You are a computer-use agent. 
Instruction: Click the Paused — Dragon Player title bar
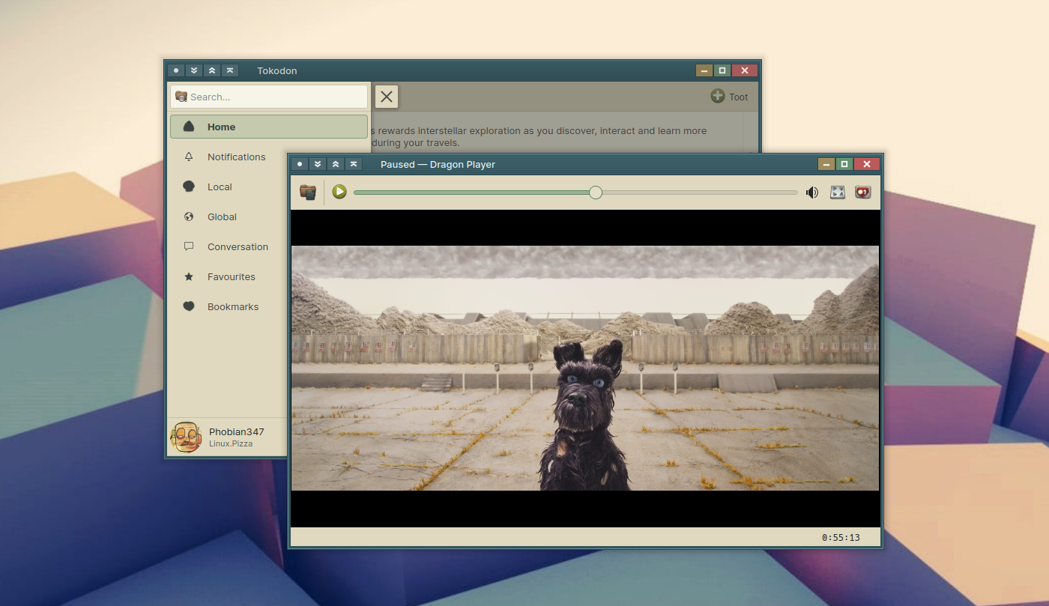587,164
